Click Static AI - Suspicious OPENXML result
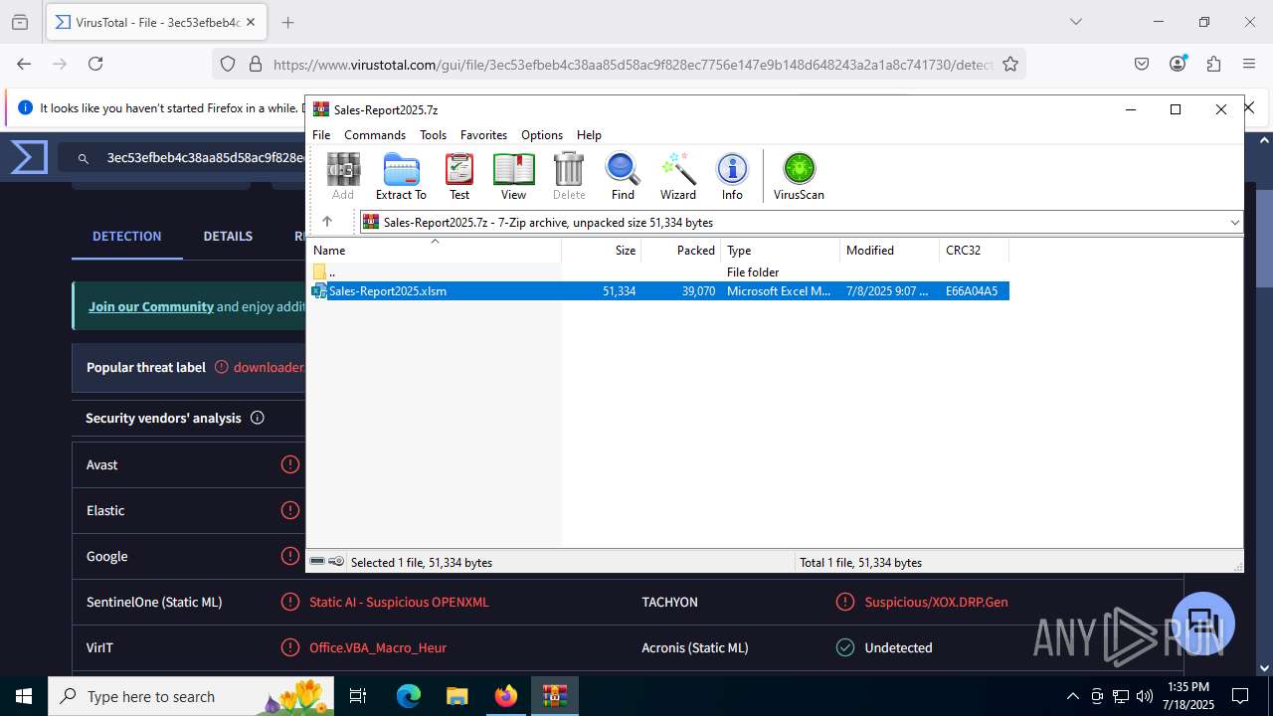Viewport: 1273px width, 716px height. pyautogui.click(x=399, y=602)
